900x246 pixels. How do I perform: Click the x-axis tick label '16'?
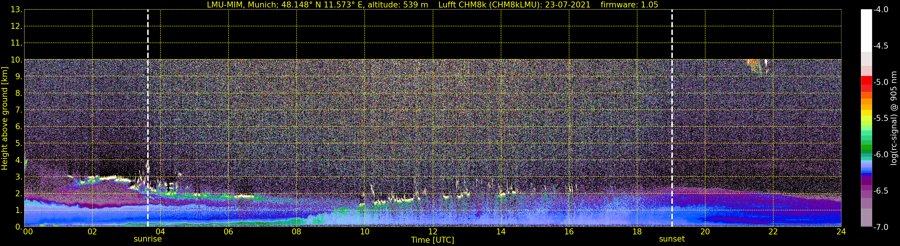pos(569,232)
